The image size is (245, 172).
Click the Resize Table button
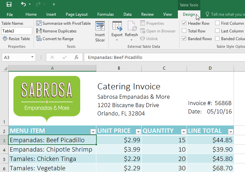pyautogui.click(x=16, y=39)
